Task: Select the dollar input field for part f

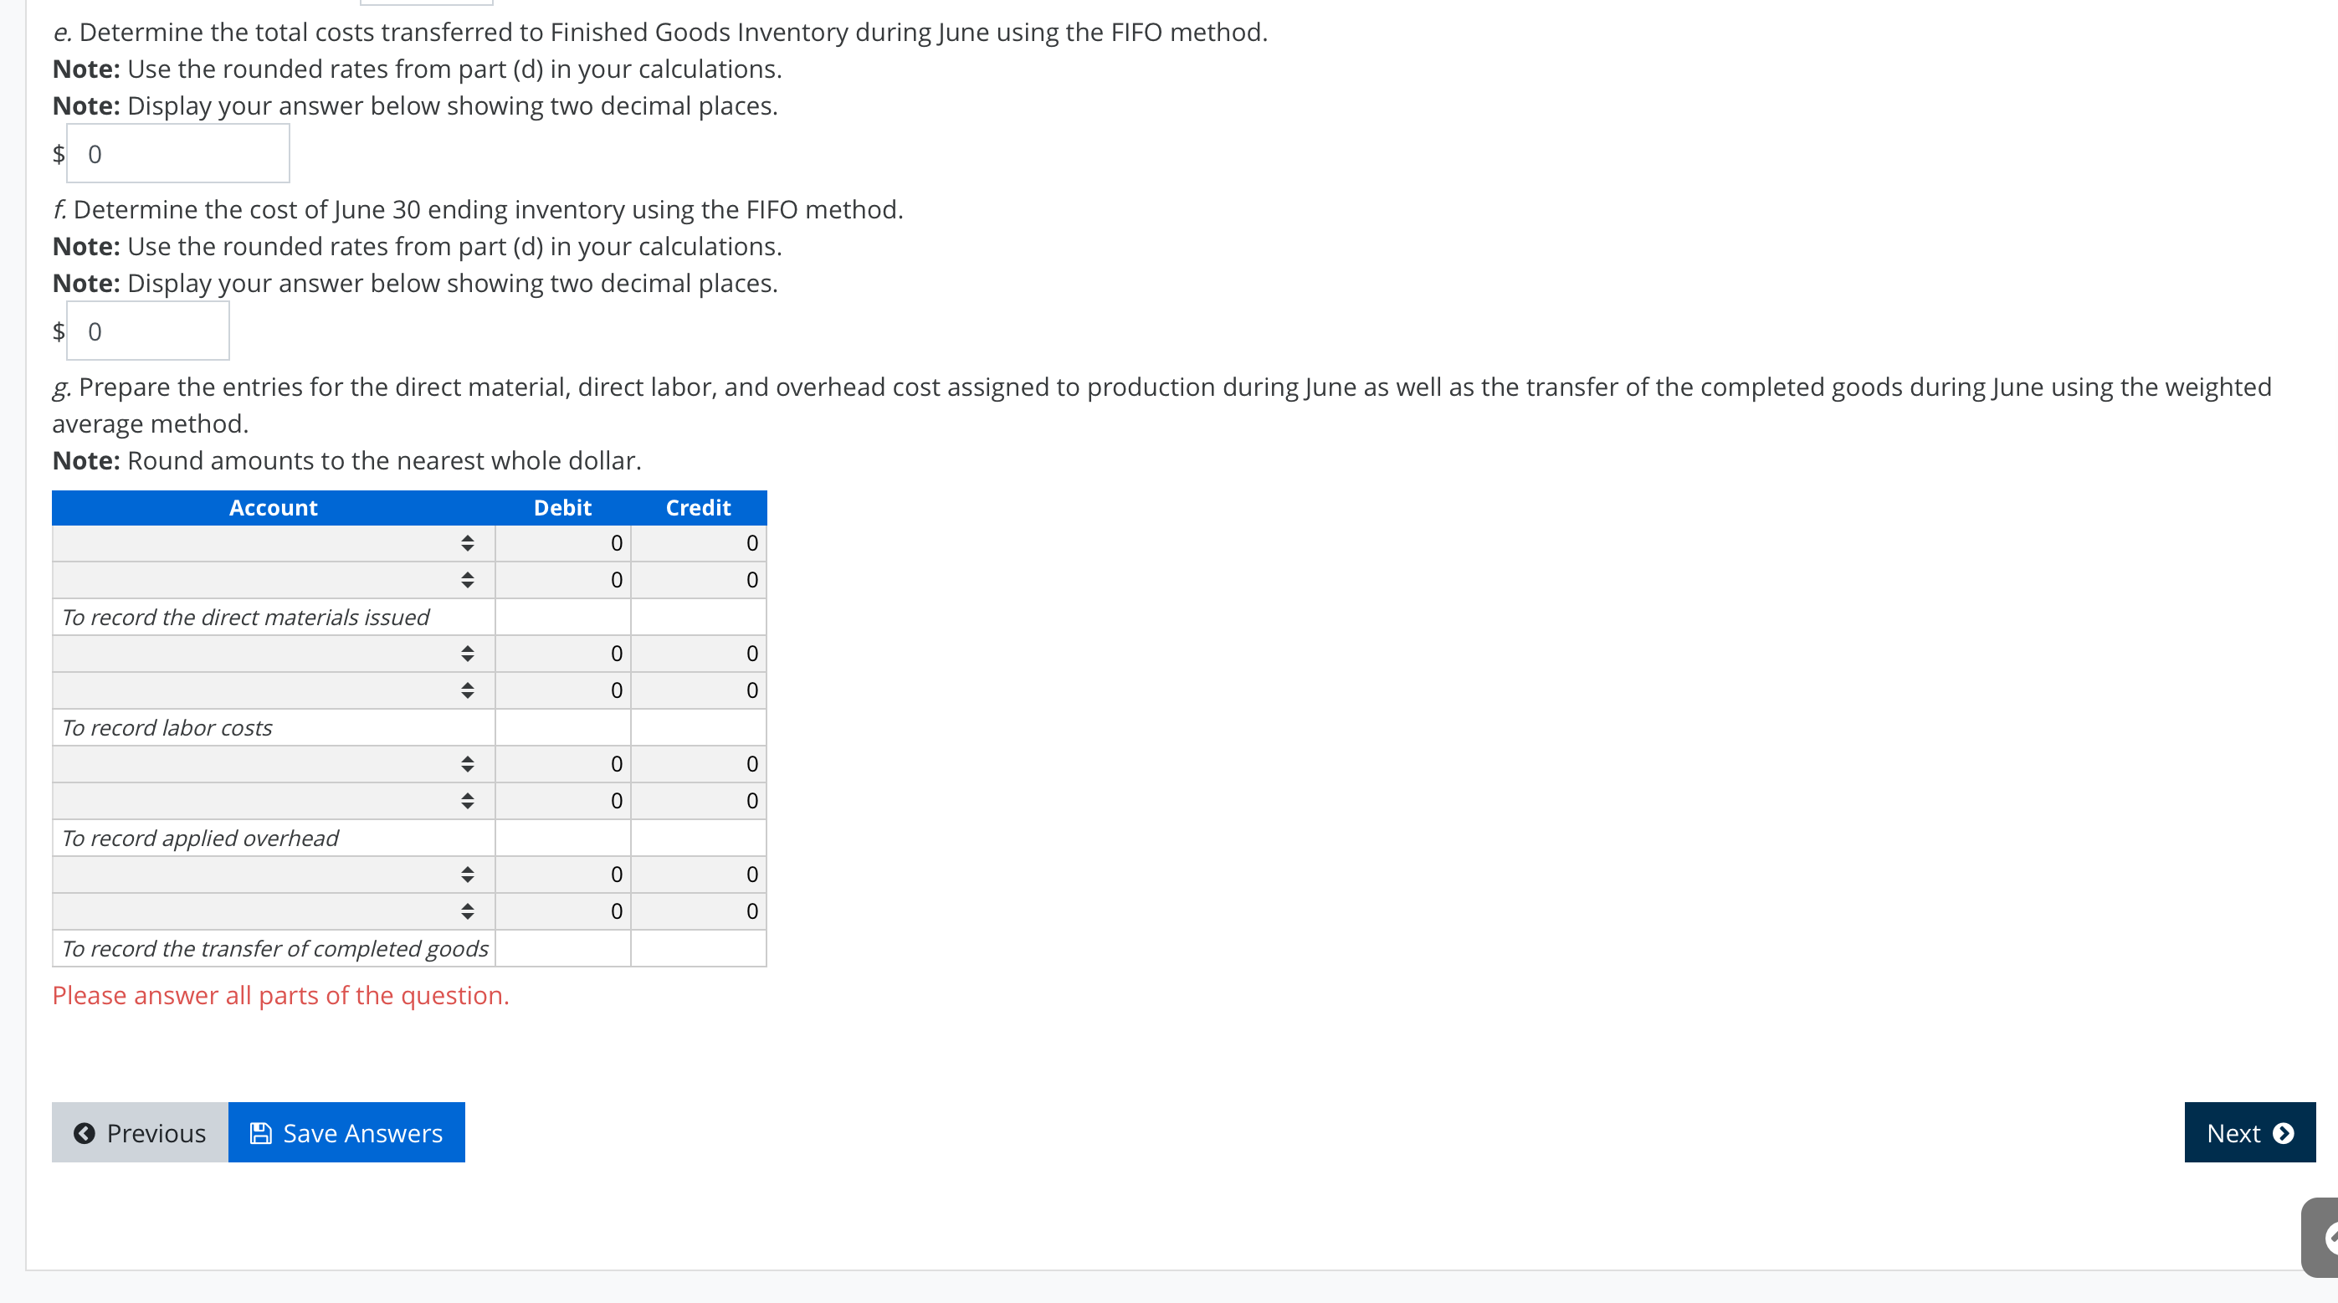Action: coord(148,331)
